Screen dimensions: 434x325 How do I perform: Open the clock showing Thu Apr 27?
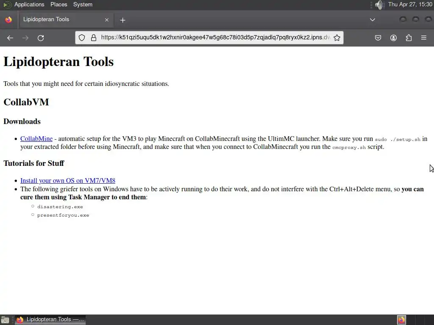click(410, 4)
